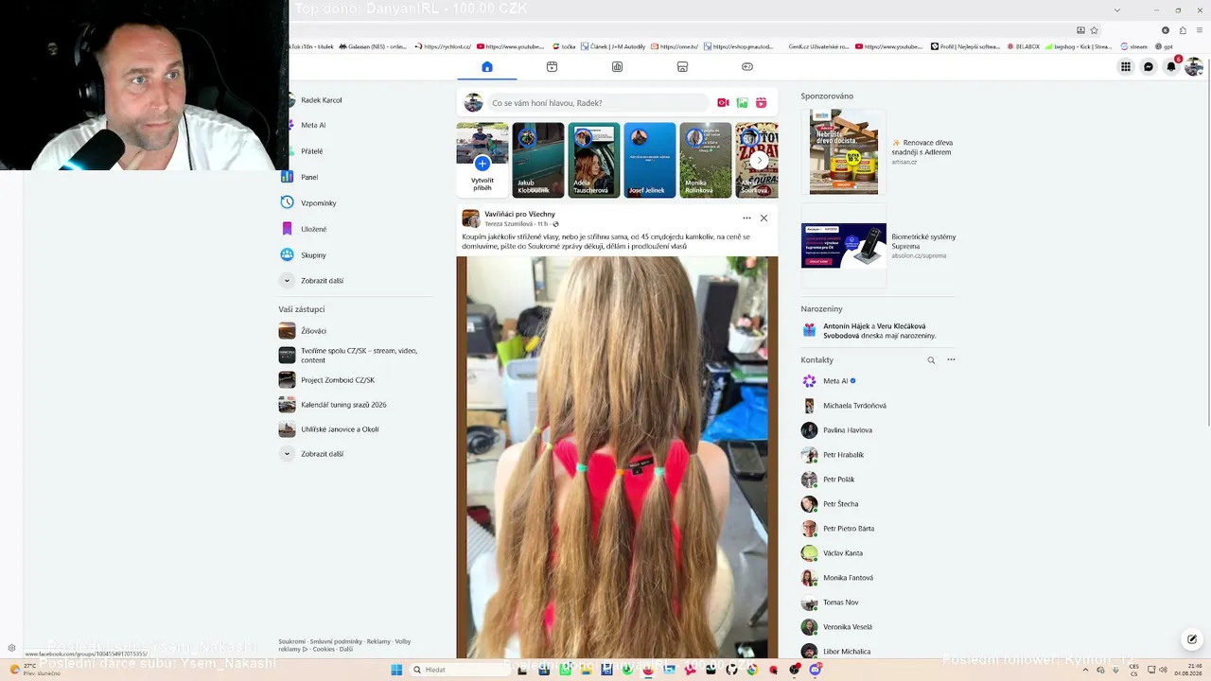Open Josef Jelínek's story

(650, 160)
